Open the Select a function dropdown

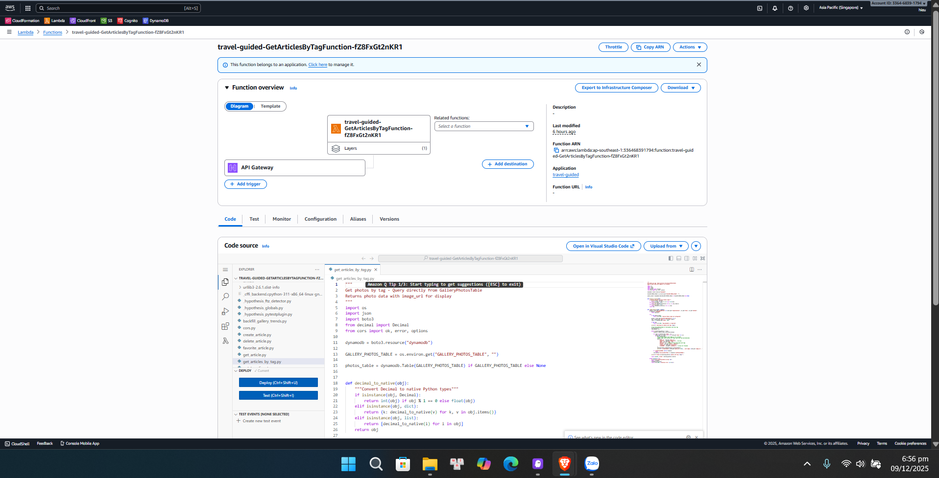pyautogui.click(x=483, y=126)
